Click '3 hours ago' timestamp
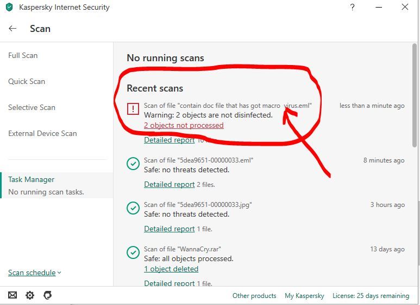 tap(387, 205)
